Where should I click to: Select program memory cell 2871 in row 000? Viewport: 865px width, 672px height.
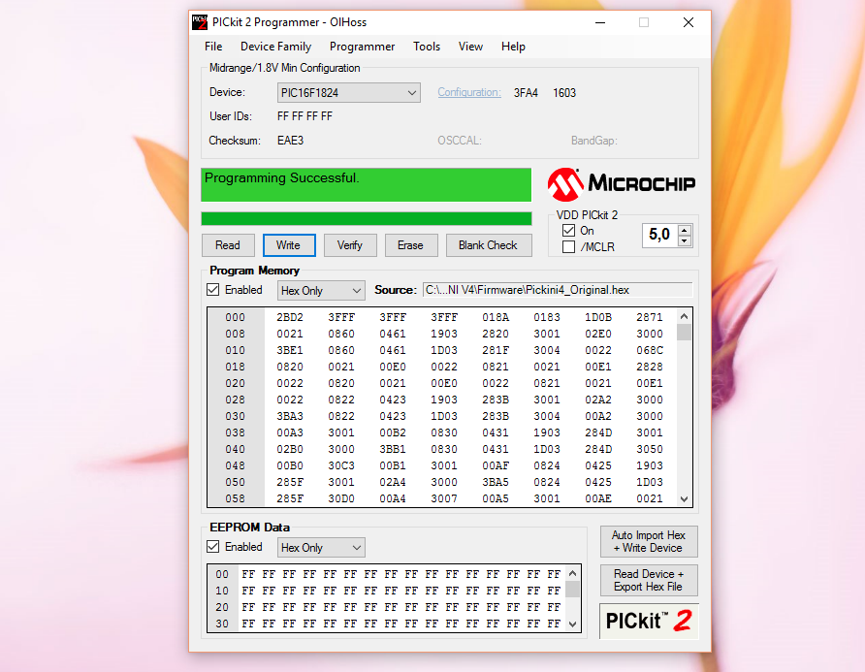tap(650, 317)
